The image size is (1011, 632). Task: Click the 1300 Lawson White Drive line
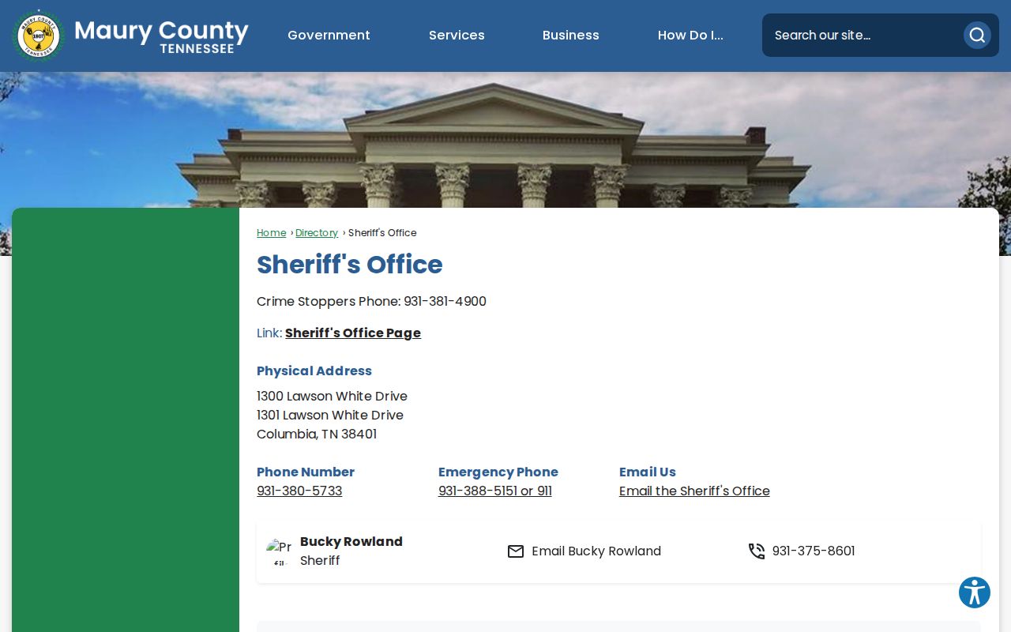332,397
